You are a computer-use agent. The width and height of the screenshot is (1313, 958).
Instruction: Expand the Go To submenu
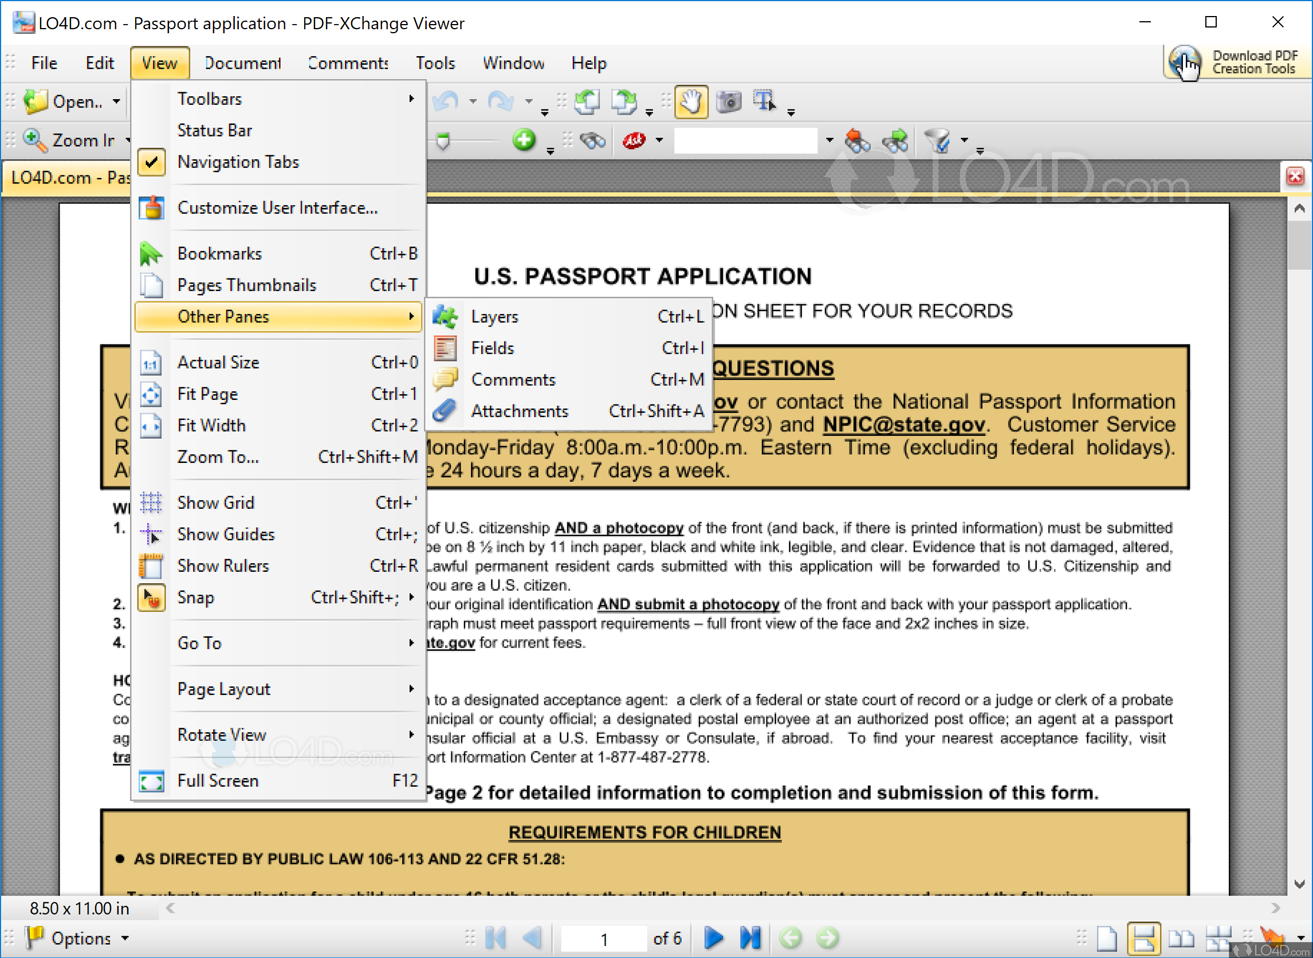(x=277, y=643)
